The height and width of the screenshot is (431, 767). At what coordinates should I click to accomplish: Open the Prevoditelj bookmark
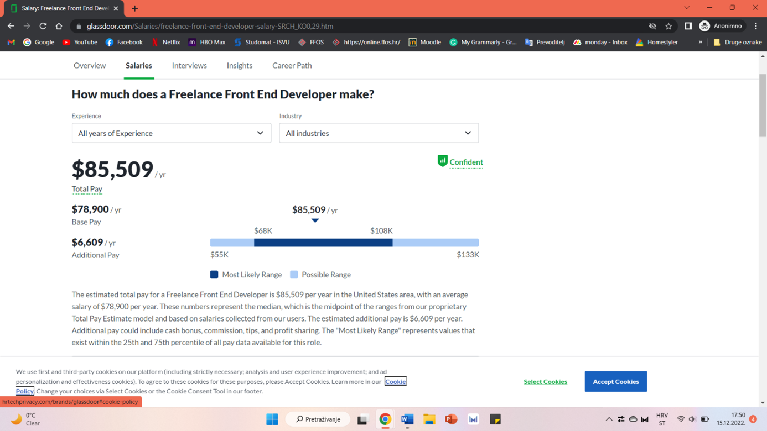point(545,42)
